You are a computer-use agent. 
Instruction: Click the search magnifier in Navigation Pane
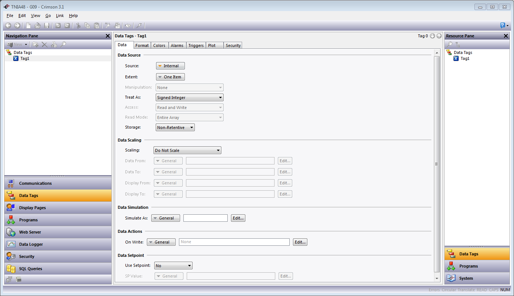(x=63, y=44)
